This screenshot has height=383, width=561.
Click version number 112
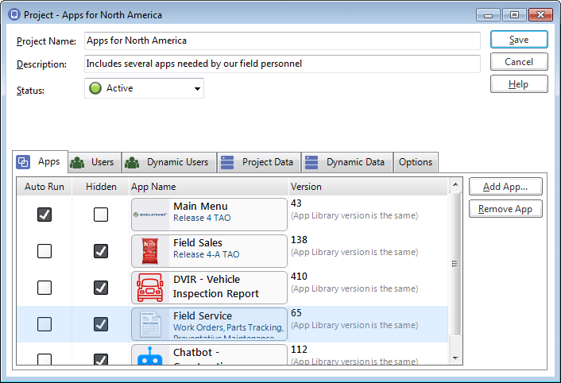pos(299,349)
